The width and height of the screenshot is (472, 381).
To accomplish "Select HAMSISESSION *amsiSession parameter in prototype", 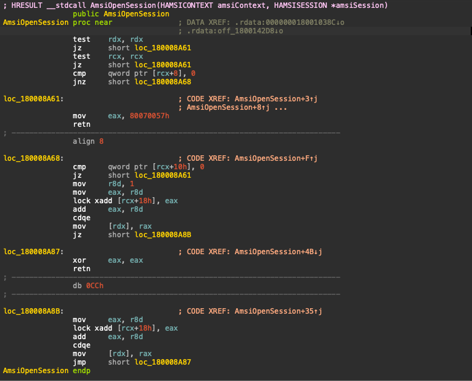I will (x=329, y=5).
